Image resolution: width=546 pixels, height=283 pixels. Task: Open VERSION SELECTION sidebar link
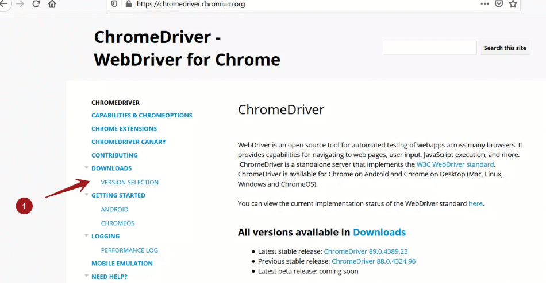[129, 182]
